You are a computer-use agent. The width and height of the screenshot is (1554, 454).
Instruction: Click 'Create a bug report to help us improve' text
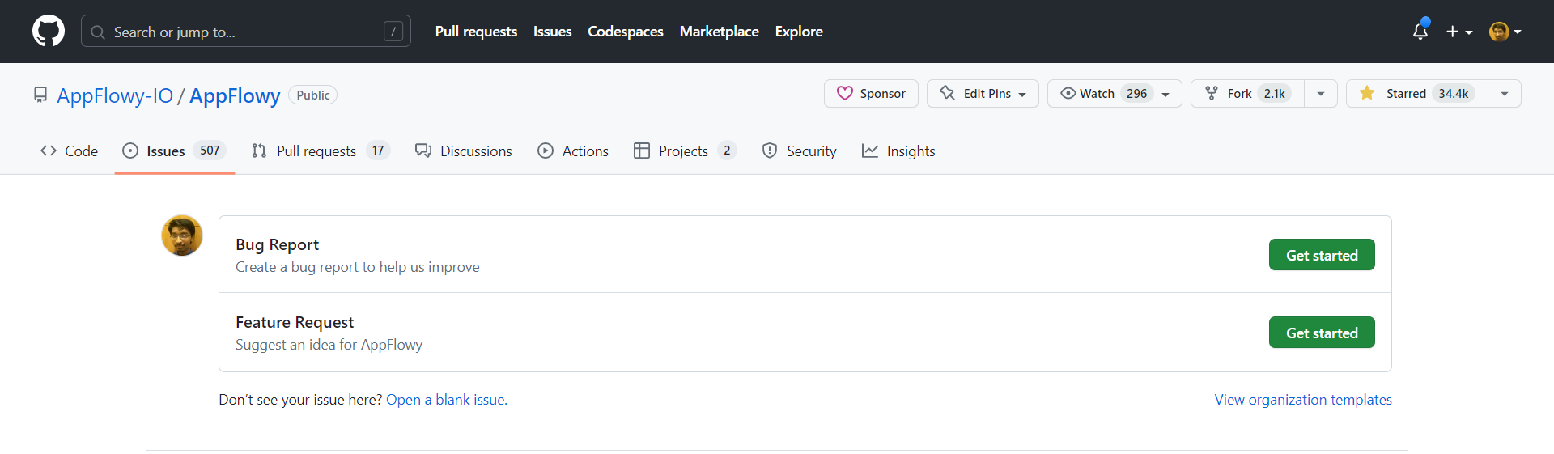(x=357, y=267)
